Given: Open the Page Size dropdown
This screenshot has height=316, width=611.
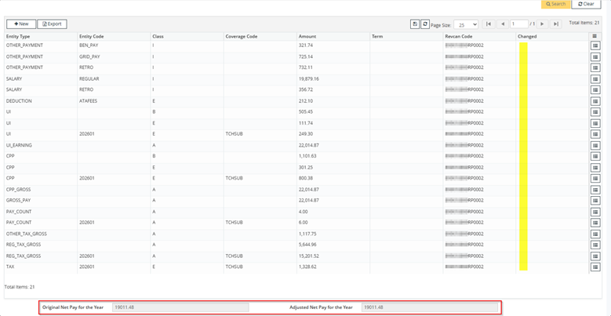Looking at the screenshot, I should 466,24.
